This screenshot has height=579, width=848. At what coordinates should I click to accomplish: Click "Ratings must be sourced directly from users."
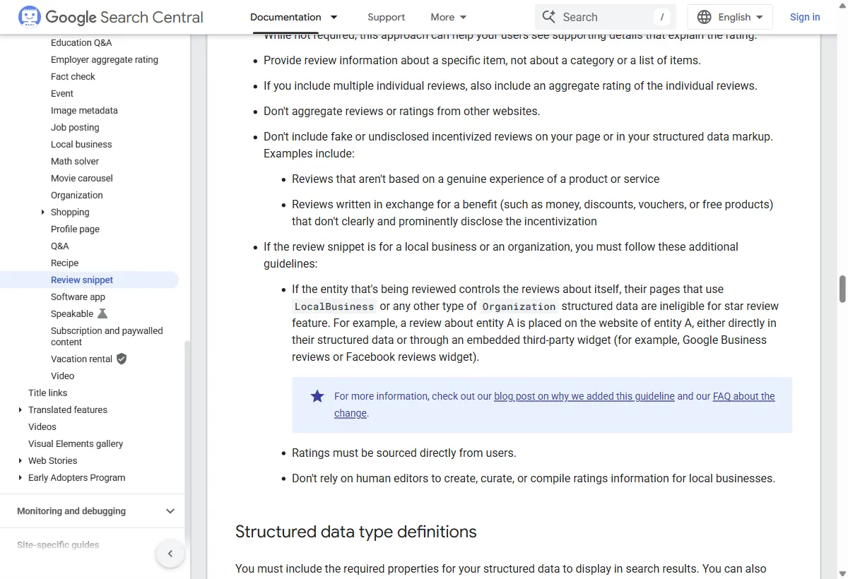pyautogui.click(x=404, y=453)
